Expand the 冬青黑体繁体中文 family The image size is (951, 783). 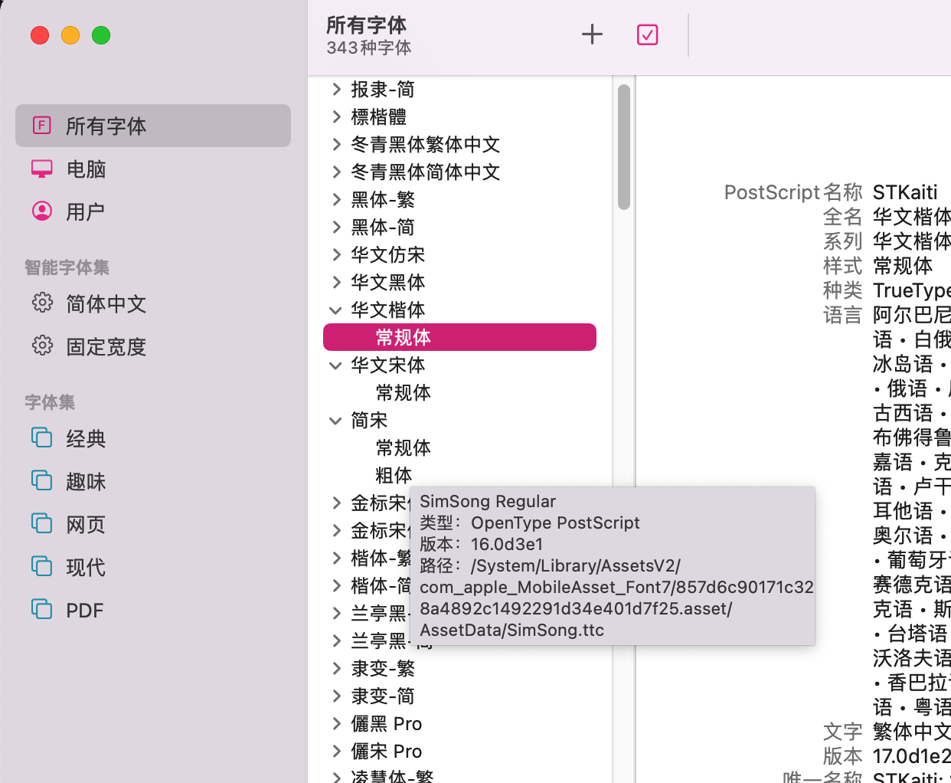[x=335, y=145]
